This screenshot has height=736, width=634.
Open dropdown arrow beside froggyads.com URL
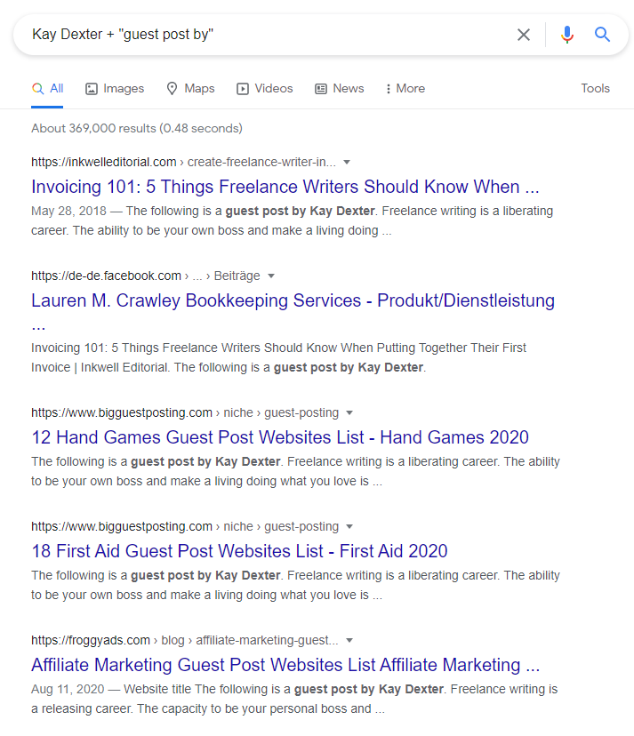(x=349, y=641)
